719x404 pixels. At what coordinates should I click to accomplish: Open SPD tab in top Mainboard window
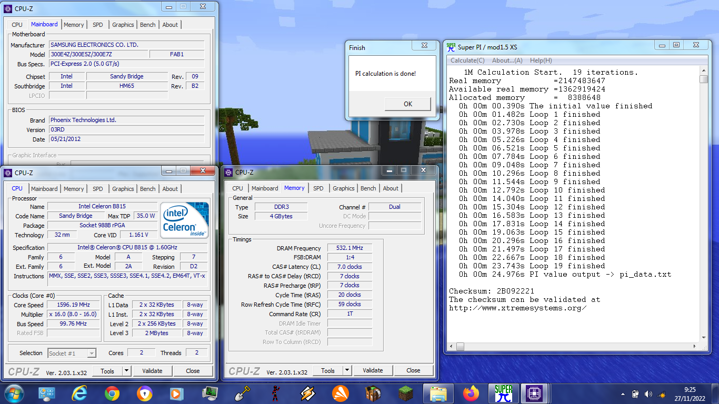point(98,25)
